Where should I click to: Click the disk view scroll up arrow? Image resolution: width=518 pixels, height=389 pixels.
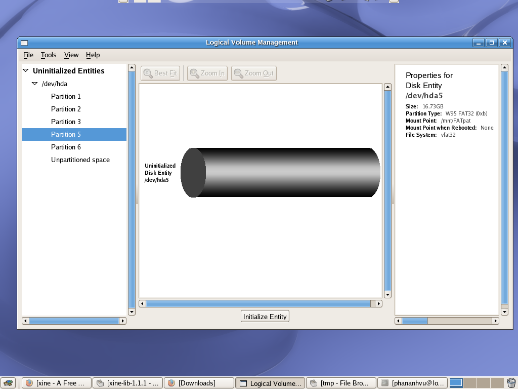pos(388,87)
